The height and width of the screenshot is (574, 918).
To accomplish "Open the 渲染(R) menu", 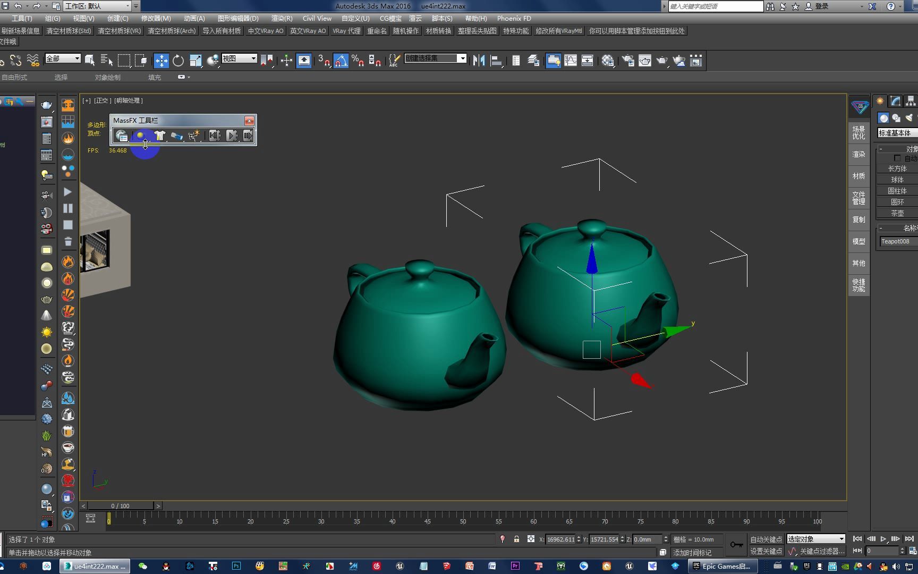I will 282,18.
